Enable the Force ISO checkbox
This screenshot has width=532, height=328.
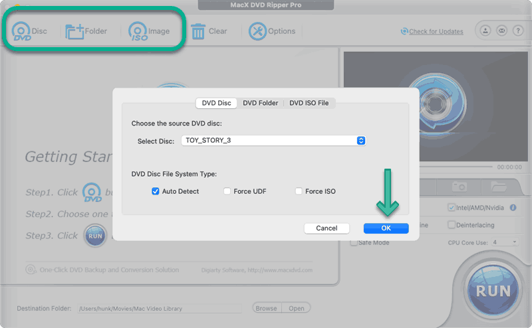299,191
